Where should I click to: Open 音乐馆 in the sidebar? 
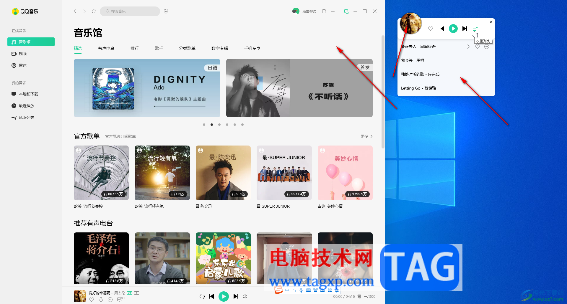click(x=31, y=42)
